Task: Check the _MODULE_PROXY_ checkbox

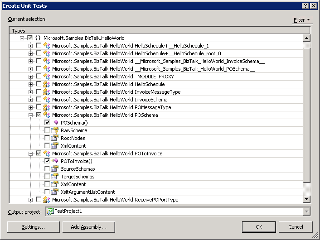Action: tap(39, 77)
